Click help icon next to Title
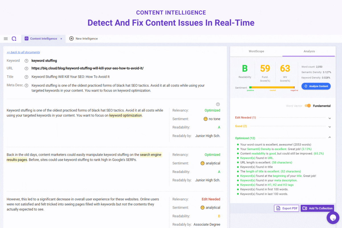Image resolution: width=342 pixels, height=228 pixels. [x=27, y=77]
